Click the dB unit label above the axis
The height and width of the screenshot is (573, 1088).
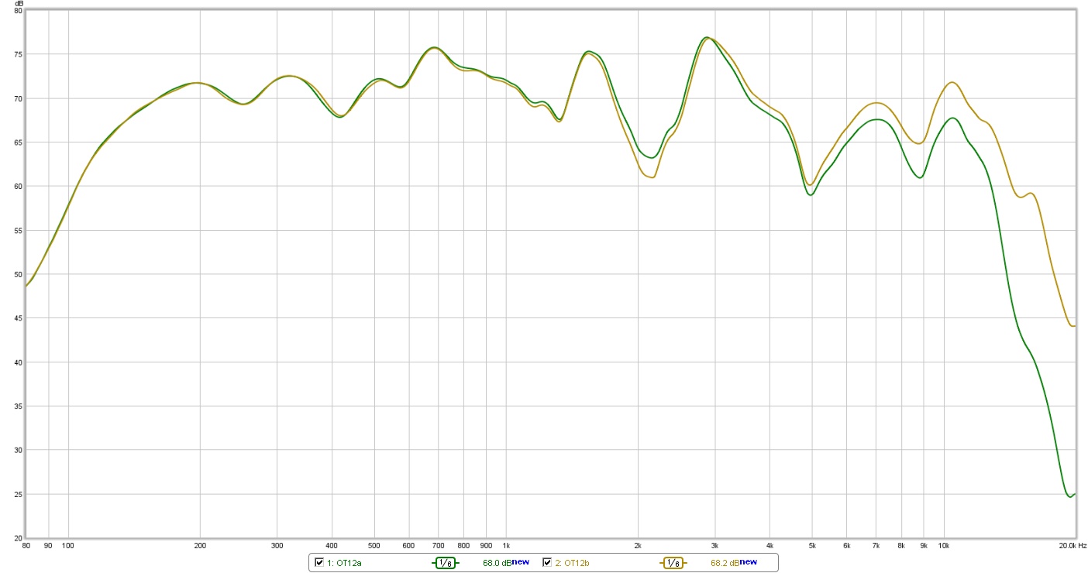click(19, 4)
